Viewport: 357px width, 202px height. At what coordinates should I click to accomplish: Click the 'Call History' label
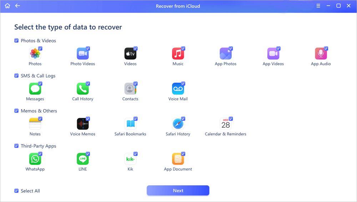(83, 99)
